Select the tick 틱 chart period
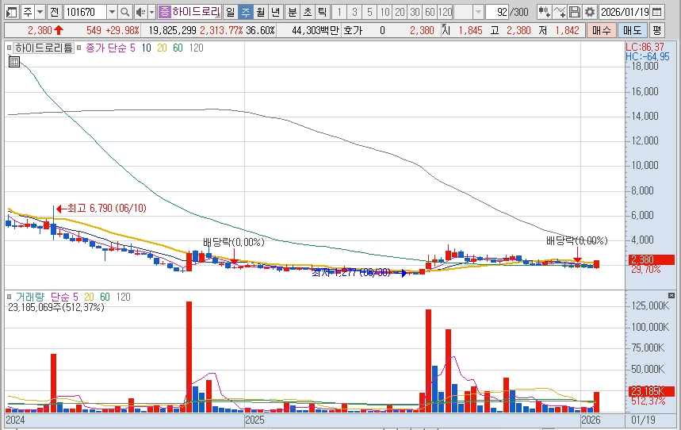This screenshot has height=430, width=681. pyautogui.click(x=322, y=12)
